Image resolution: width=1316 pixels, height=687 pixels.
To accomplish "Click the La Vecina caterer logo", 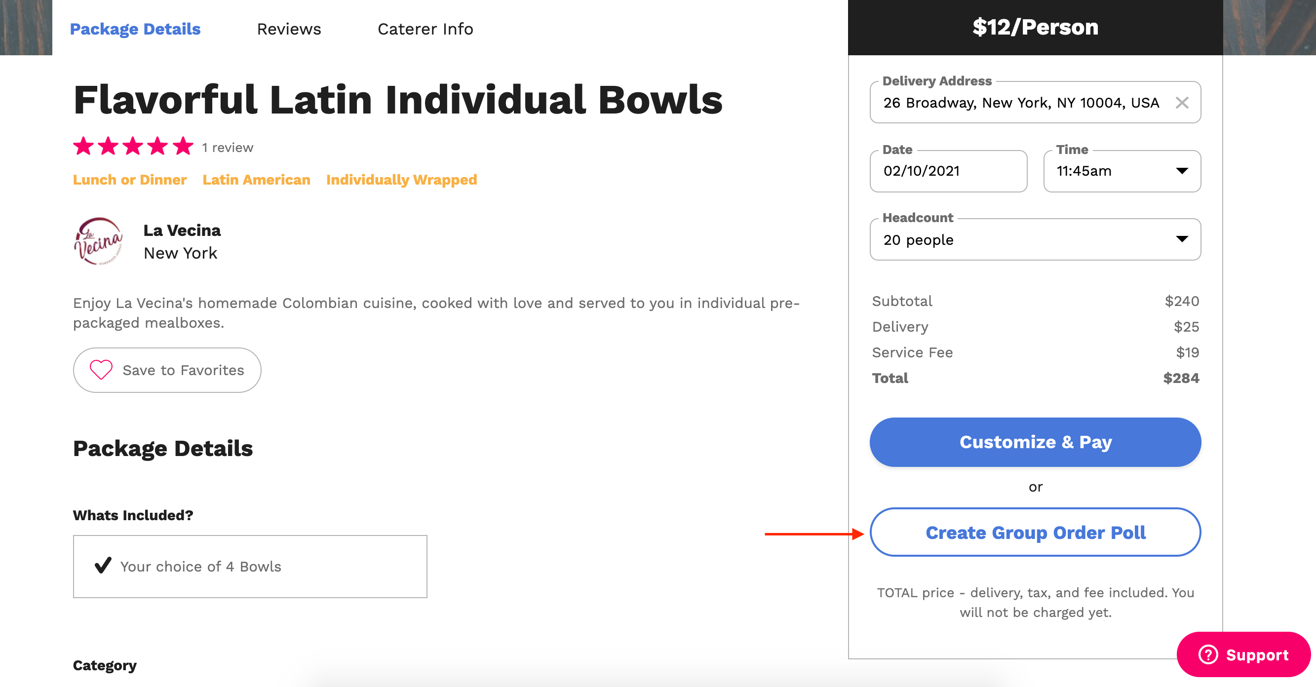I will [x=99, y=241].
